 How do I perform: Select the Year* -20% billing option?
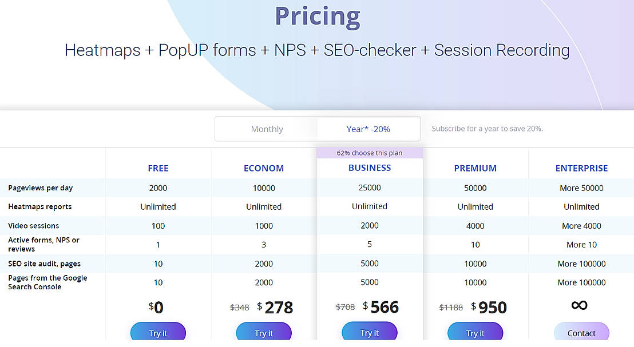point(369,129)
